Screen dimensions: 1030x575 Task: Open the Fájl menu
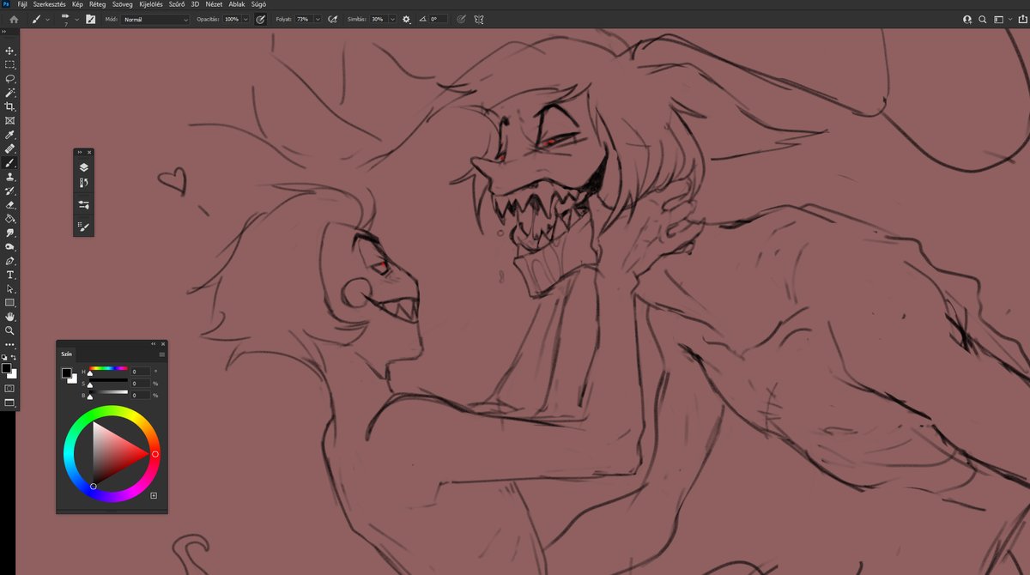click(x=22, y=4)
